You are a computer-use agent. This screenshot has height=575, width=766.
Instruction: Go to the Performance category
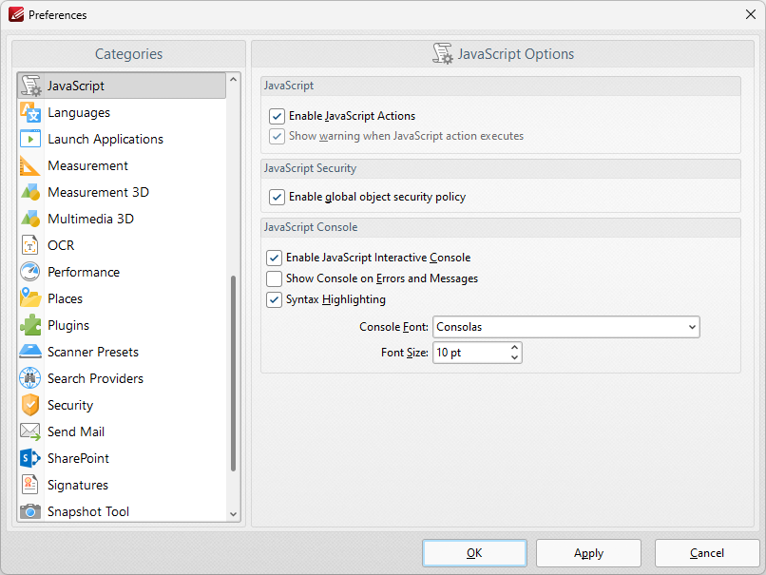[x=122, y=272]
